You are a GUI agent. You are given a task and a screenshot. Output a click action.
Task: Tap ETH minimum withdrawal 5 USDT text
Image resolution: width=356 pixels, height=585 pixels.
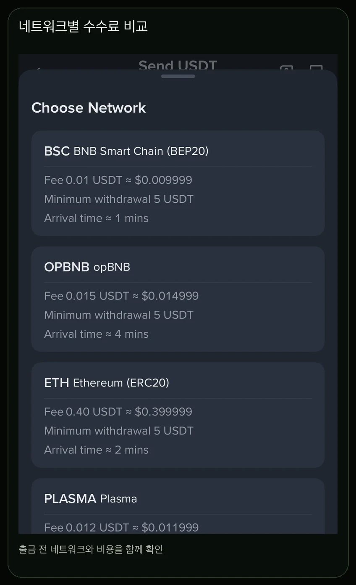pyautogui.click(x=119, y=431)
